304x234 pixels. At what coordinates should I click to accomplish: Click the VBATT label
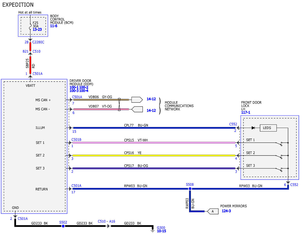click(31, 86)
